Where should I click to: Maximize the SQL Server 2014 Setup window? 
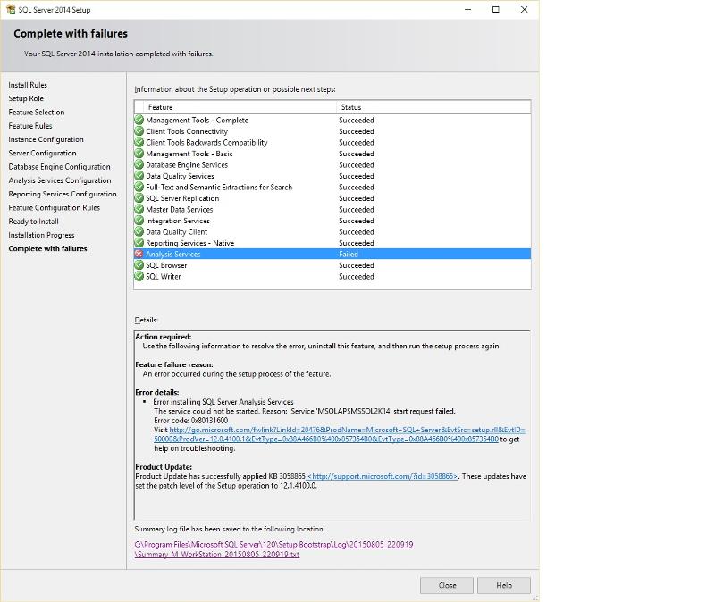[496, 10]
